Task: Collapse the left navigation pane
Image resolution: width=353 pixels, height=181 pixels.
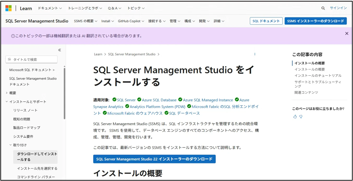Action: [59, 50]
